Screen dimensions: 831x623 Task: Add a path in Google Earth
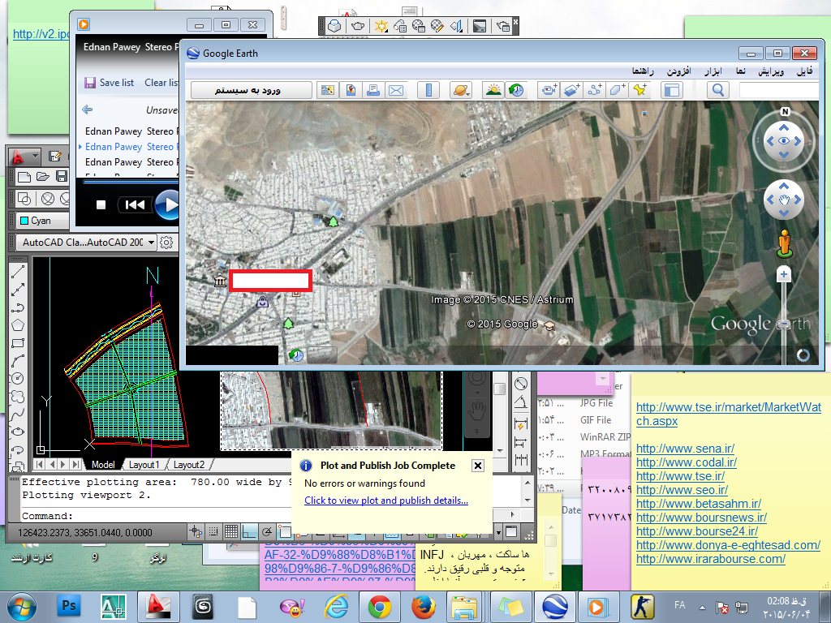pos(595,90)
